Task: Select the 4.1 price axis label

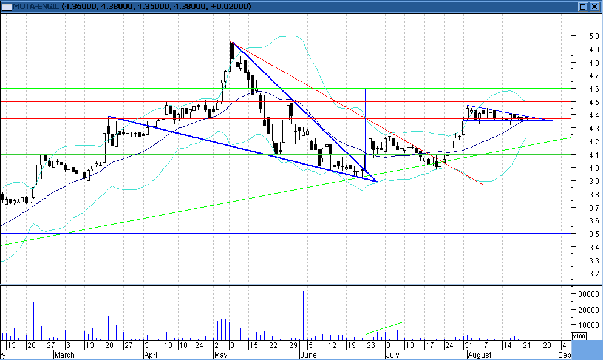Action: click(x=594, y=155)
